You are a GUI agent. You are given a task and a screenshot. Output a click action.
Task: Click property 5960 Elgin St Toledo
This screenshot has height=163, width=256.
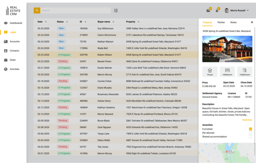[151, 153]
